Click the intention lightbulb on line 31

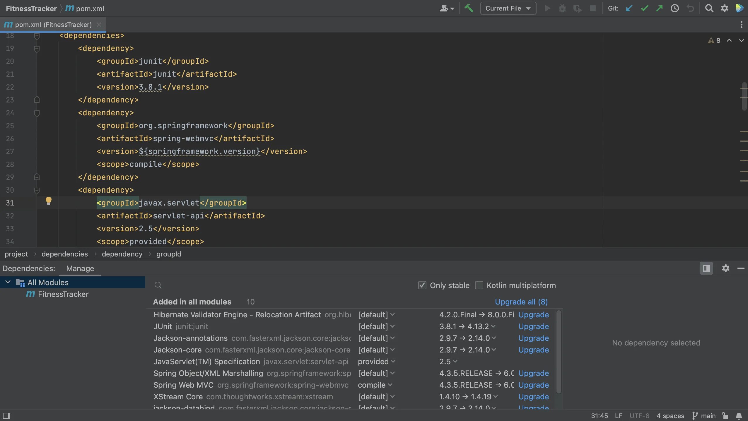pyautogui.click(x=49, y=201)
